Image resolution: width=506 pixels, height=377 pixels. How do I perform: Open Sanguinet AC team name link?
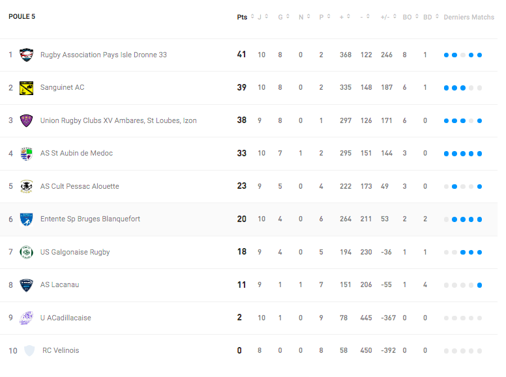tap(63, 87)
